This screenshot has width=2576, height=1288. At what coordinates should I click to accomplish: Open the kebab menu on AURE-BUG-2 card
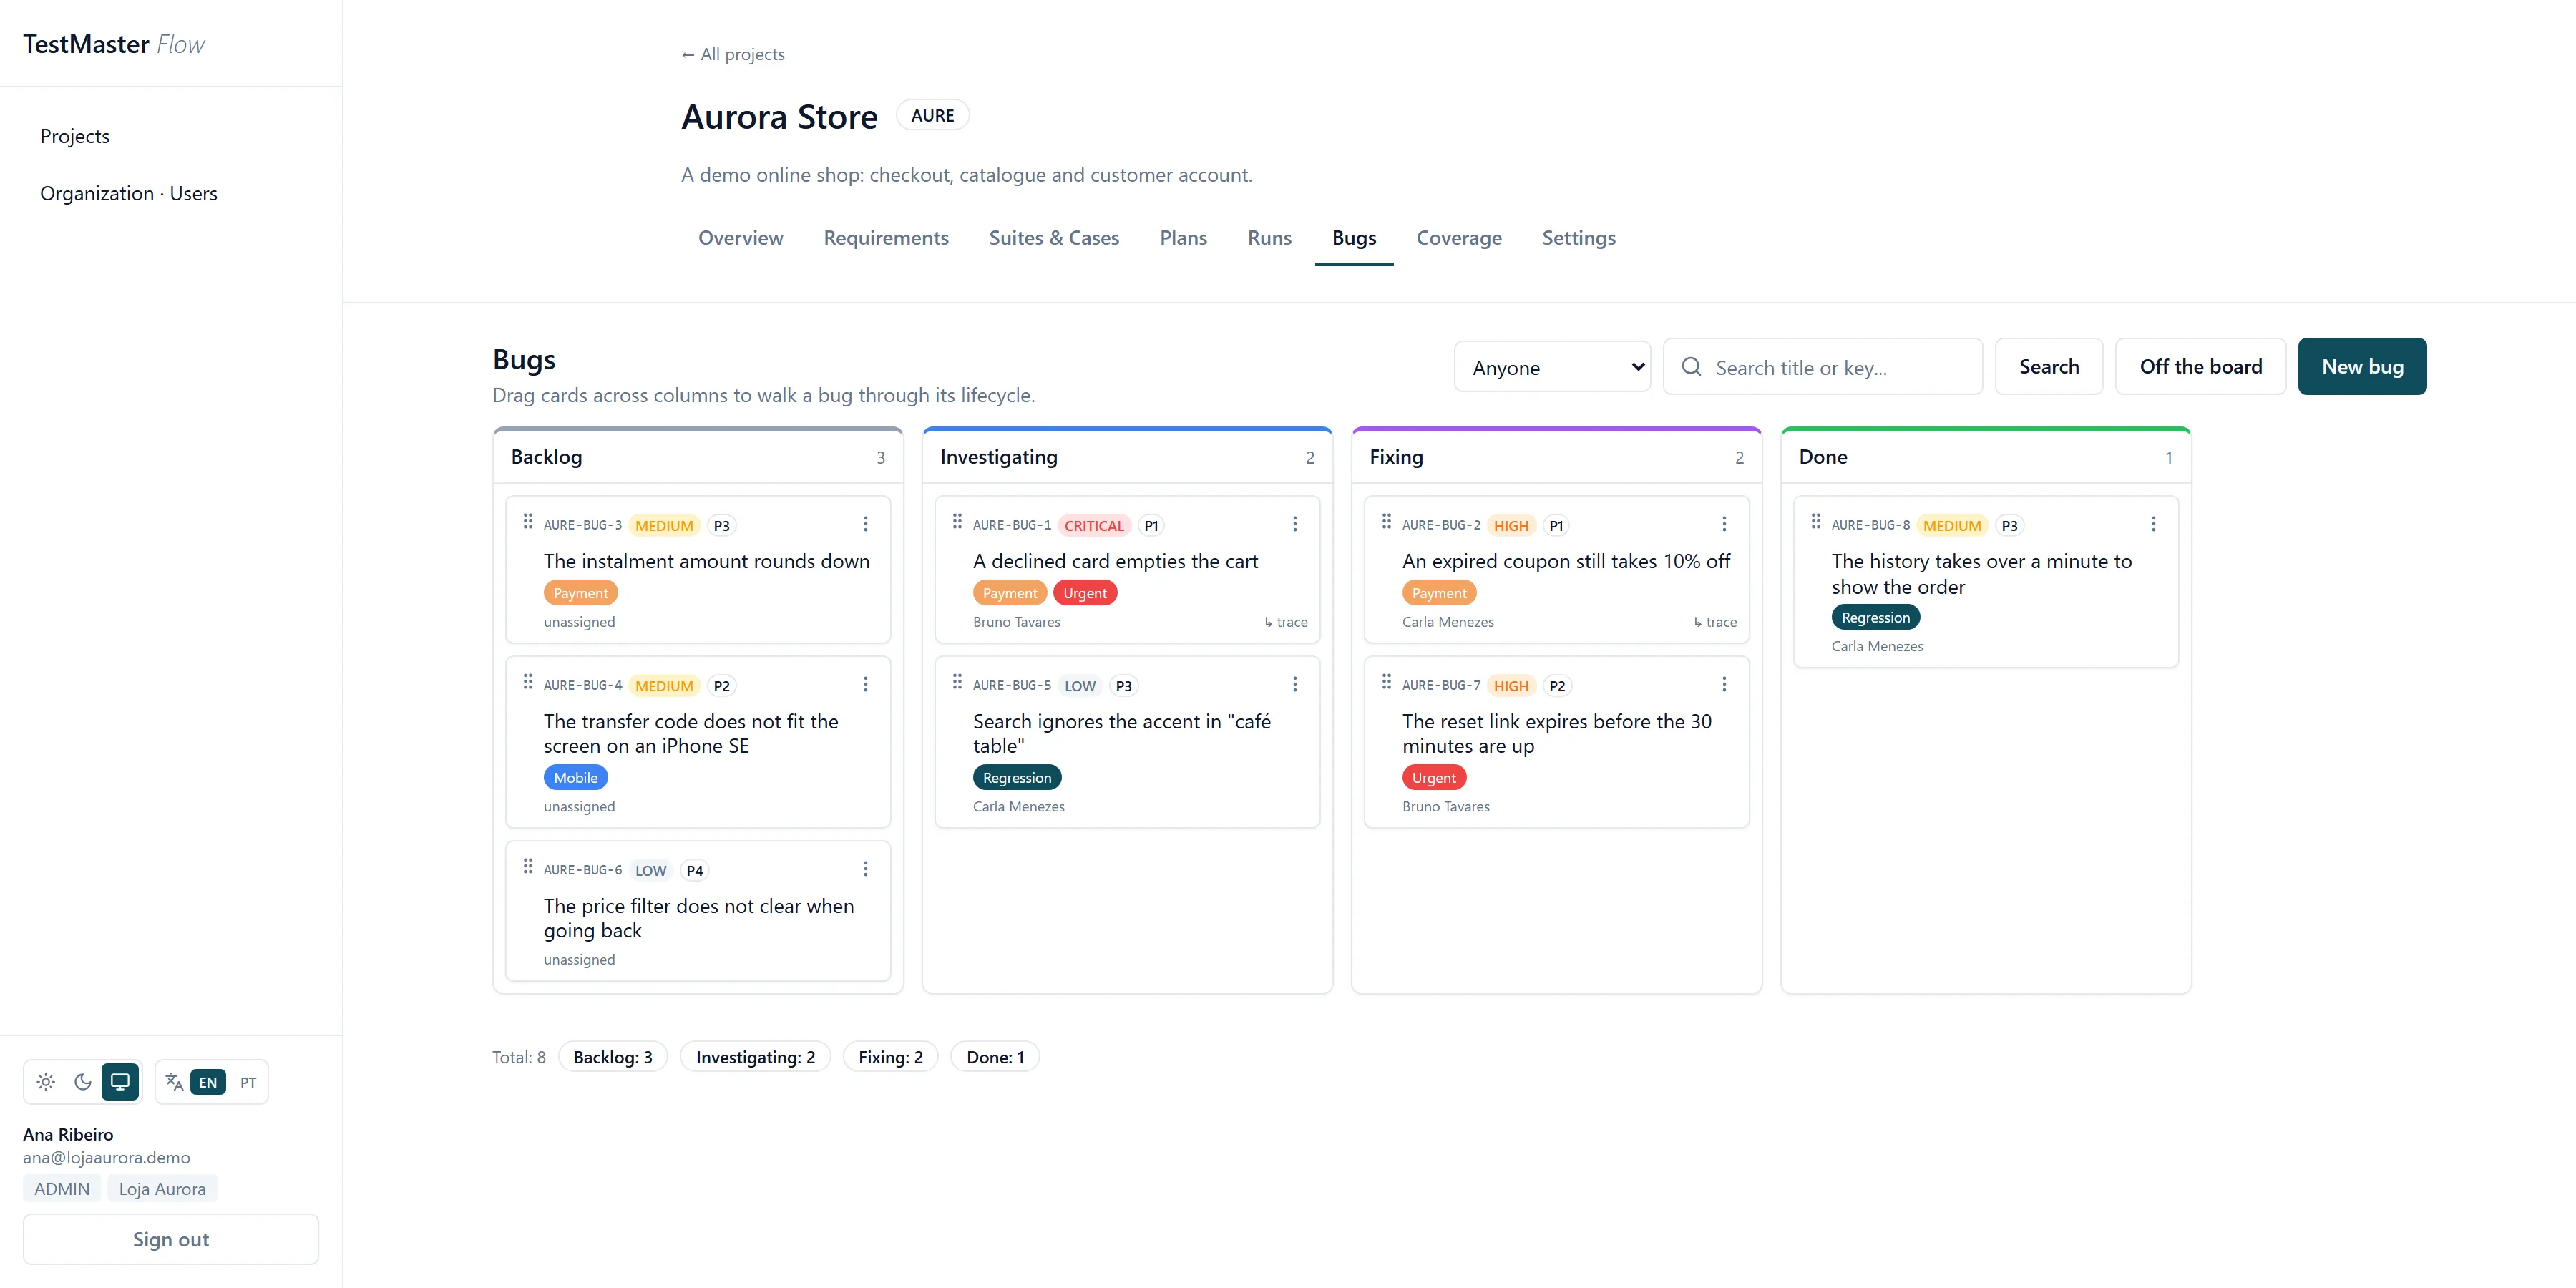click(1724, 524)
